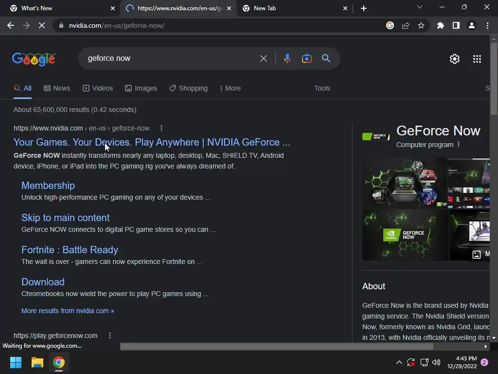The width and height of the screenshot is (498, 374).
Task: Click the network icon in the system tray
Action: (x=424, y=362)
